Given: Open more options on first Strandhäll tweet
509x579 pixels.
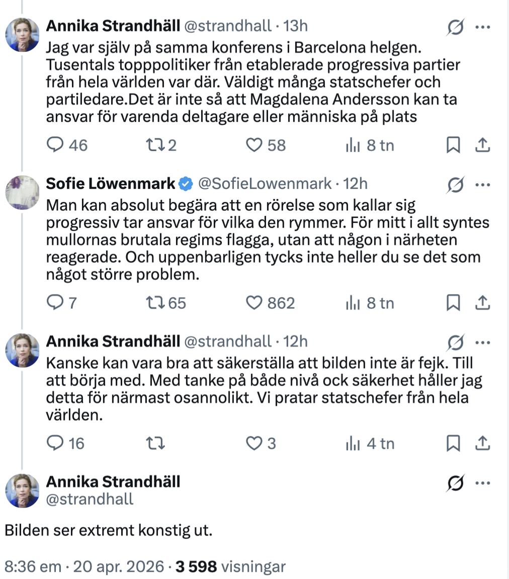Looking at the screenshot, I should tap(483, 28).
